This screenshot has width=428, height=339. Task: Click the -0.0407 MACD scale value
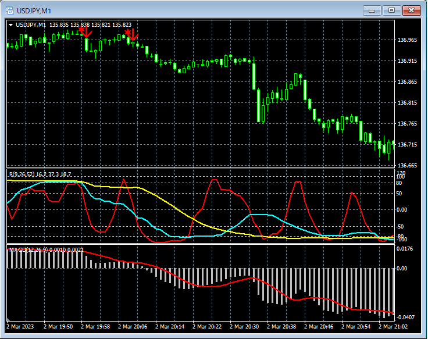[x=406, y=317]
